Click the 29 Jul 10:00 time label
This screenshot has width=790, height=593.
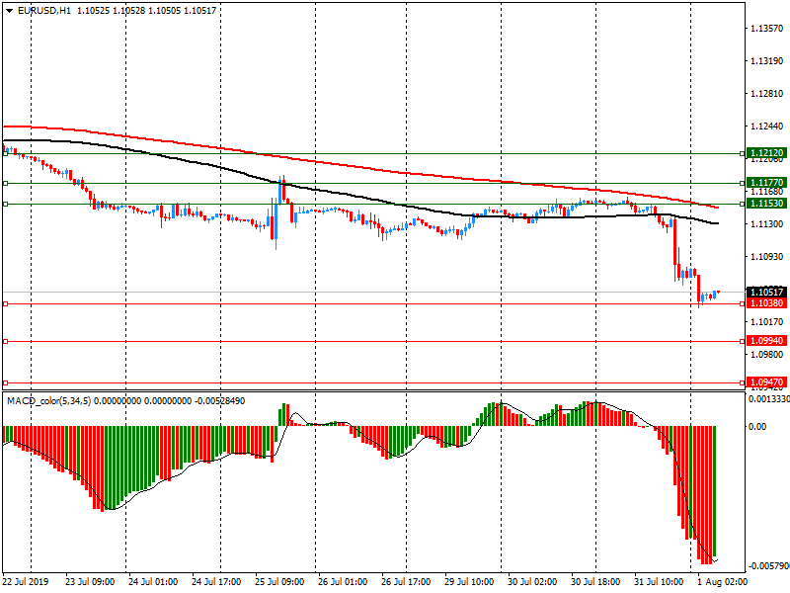469,582
